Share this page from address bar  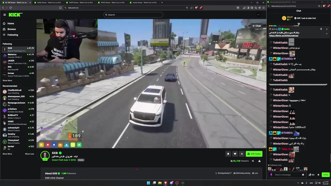(x=191, y=8)
